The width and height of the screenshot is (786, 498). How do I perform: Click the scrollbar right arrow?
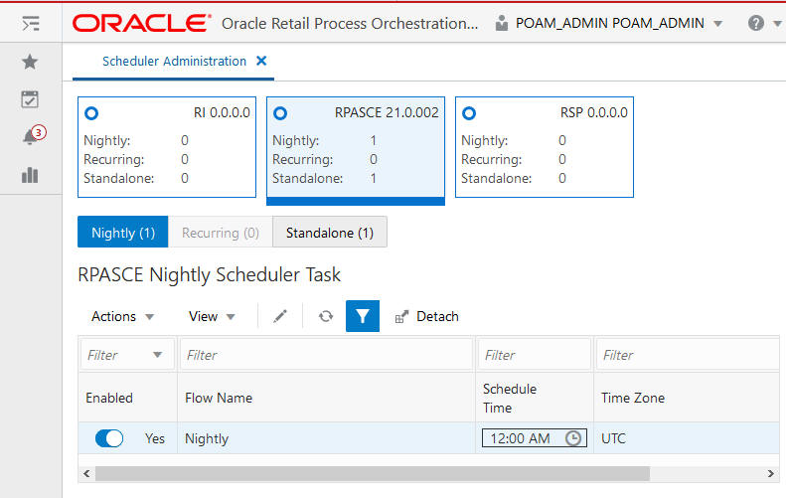pos(770,473)
